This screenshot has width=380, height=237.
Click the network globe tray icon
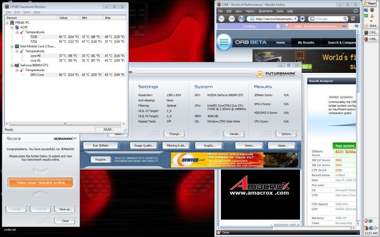(x=371, y=228)
